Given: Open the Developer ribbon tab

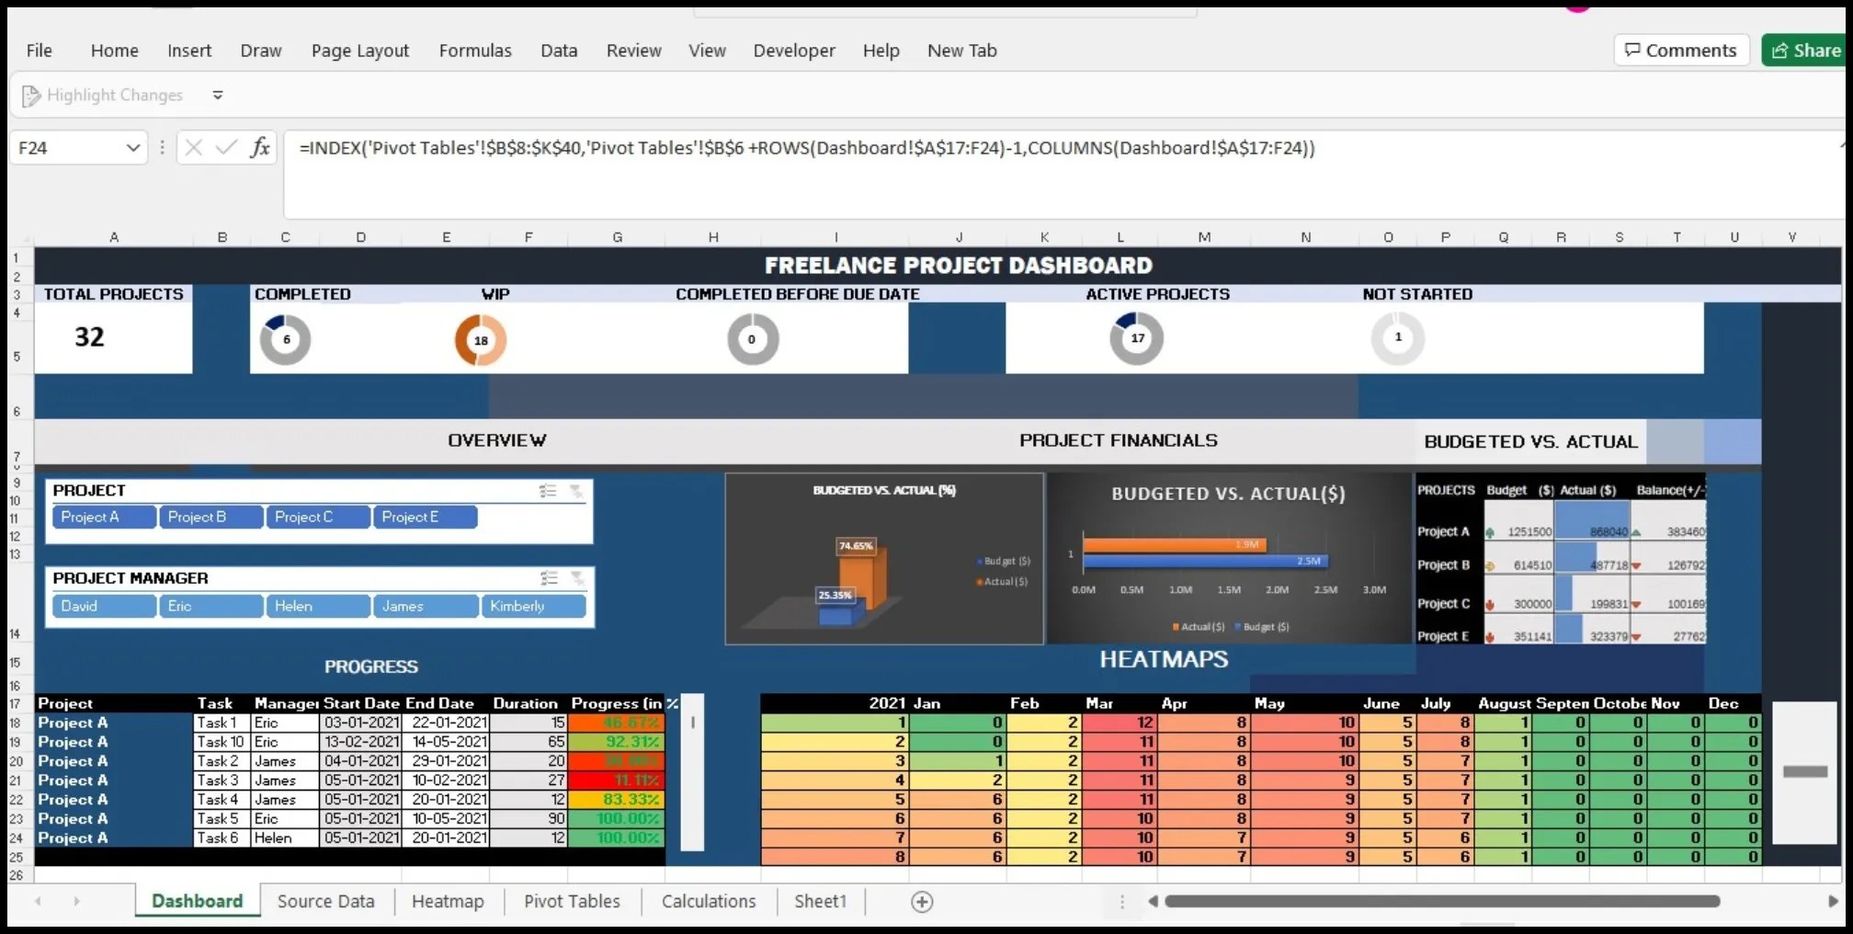Looking at the screenshot, I should tap(793, 51).
